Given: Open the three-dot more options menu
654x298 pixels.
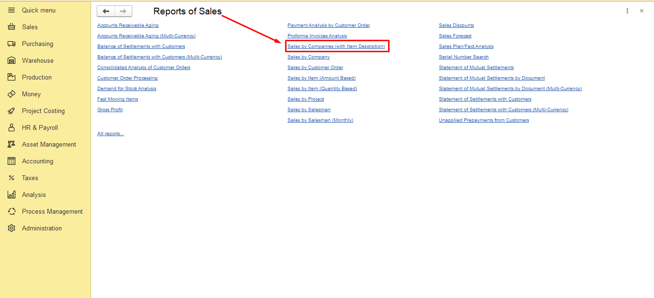Looking at the screenshot, I should pyautogui.click(x=627, y=11).
